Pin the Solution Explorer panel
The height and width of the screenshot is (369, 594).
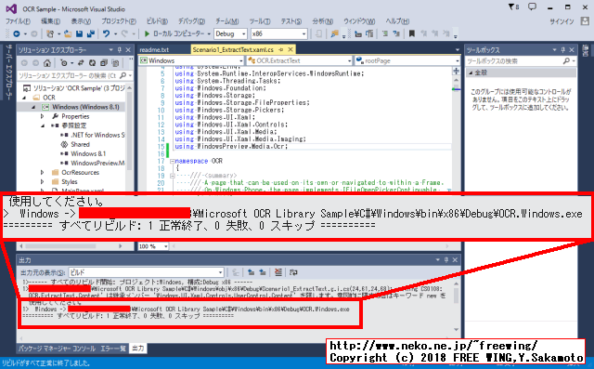120,50
